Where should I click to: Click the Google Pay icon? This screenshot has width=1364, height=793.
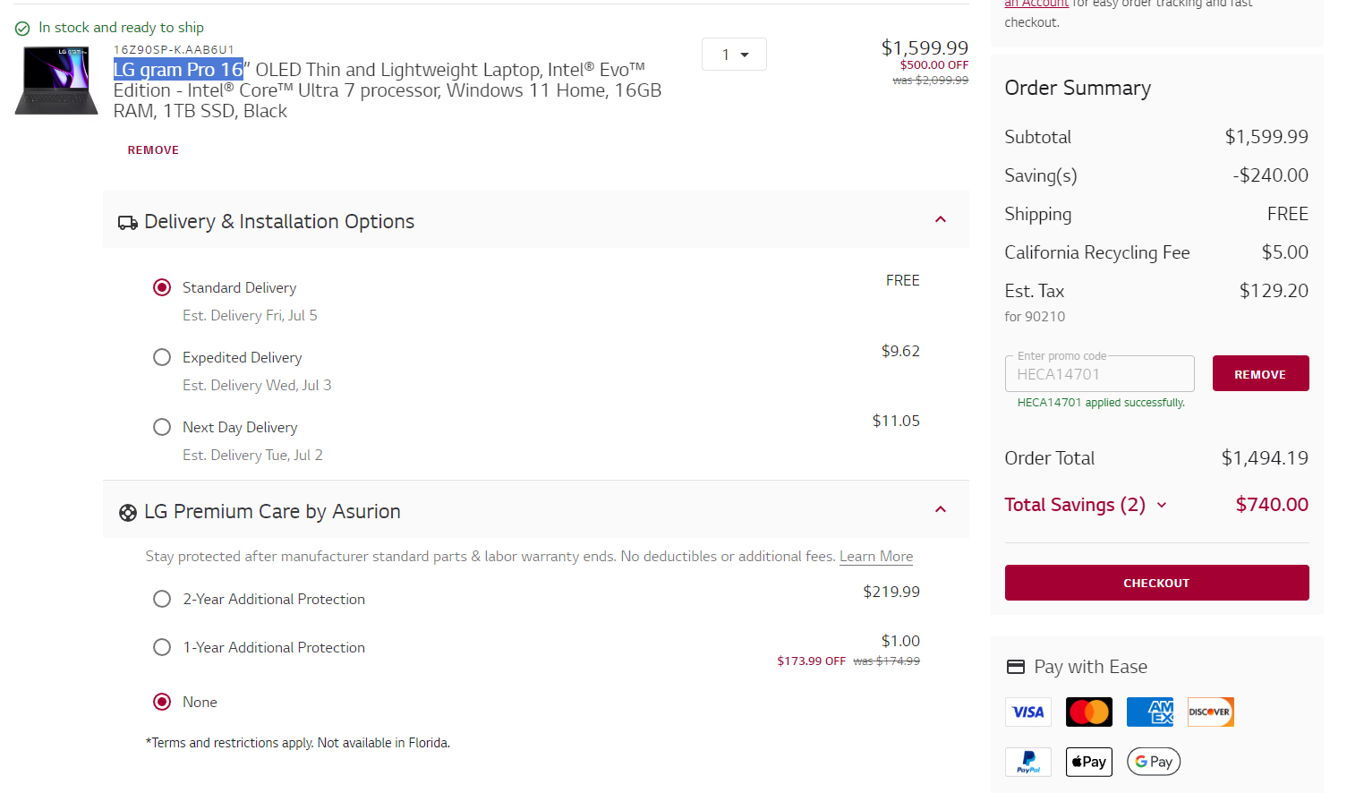point(1153,762)
